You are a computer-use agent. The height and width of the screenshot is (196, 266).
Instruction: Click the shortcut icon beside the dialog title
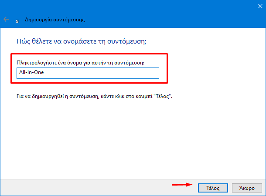[17, 21]
